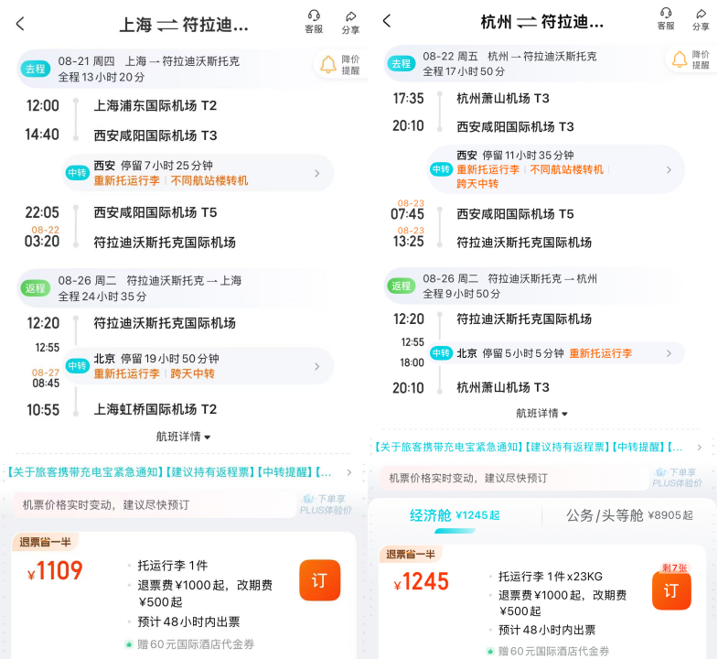
Task: Tap 退票省一半 tag above ¥1245
Action: point(411,555)
